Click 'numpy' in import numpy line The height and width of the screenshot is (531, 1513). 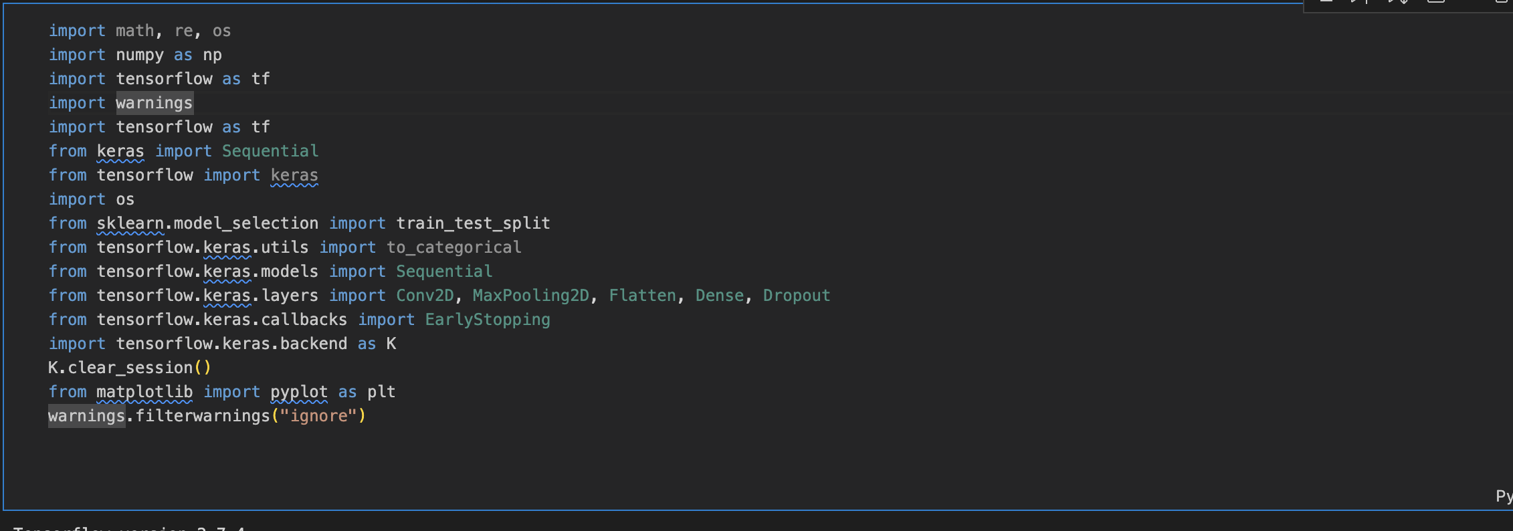pos(139,55)
